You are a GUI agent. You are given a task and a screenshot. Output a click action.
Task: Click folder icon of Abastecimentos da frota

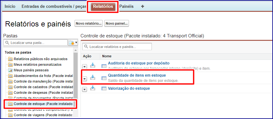tap(11, 76)
